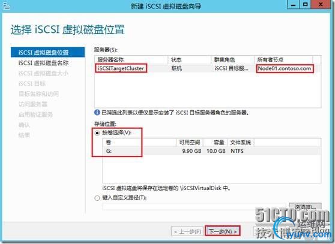
Task: Open the iSCSI 虚拟磁盘大小 wizard step
Action: (x=43, y=73)
